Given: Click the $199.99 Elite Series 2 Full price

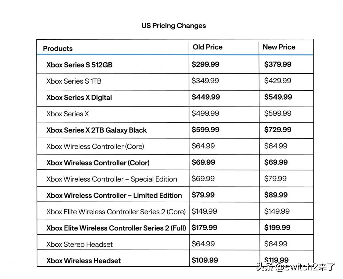Looking at the screenshot, I should pyautogui.click(x=277, y=228).
